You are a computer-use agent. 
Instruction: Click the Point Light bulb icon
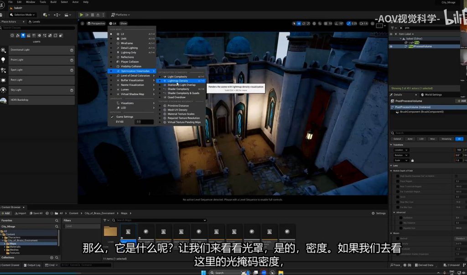click(4, 60)
